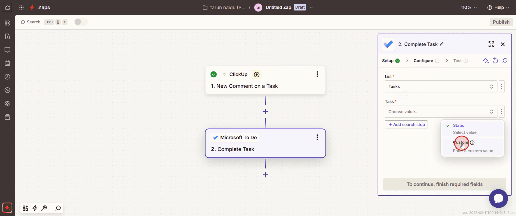Open the Task Choose value dropdown
Image resolution: width=516 pixels, height=216 pixels.
click(441, 112)
